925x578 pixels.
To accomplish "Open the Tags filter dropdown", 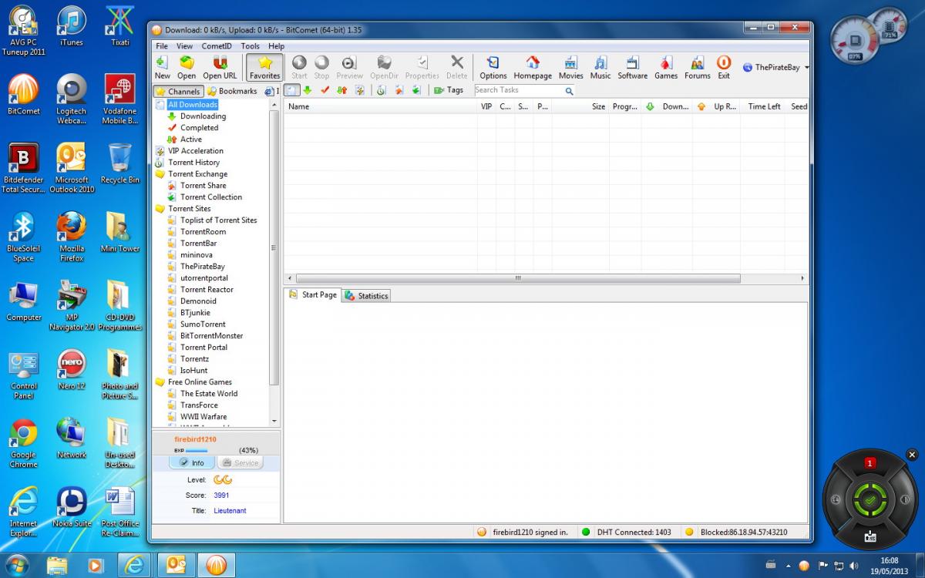I will (449, 90).
